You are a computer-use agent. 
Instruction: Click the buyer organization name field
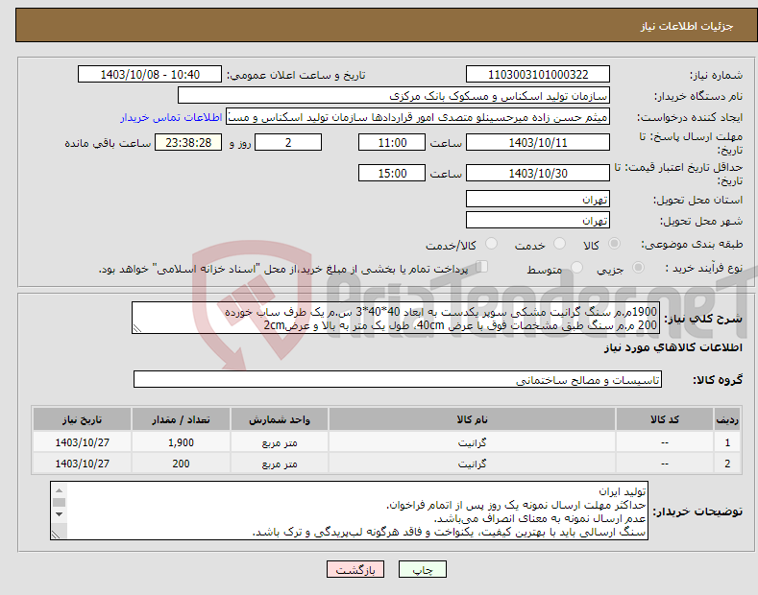(394, 96)
